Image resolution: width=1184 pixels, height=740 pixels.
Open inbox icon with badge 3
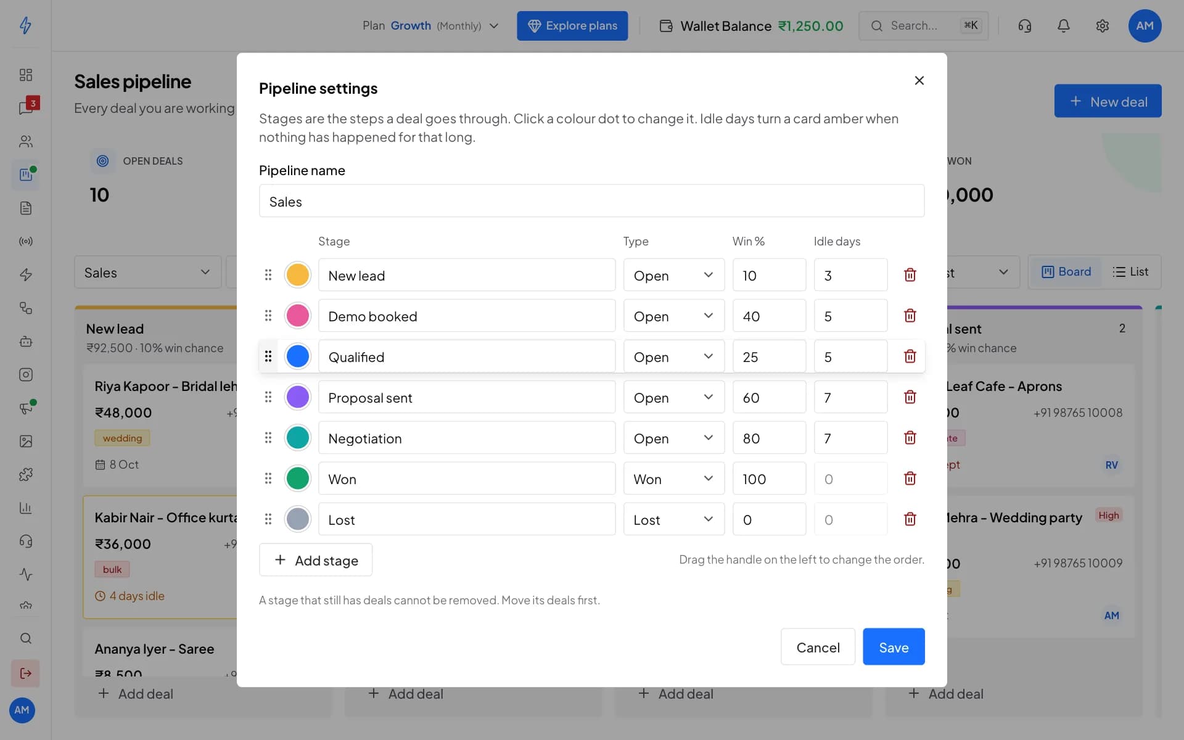(x=26, y=107)
